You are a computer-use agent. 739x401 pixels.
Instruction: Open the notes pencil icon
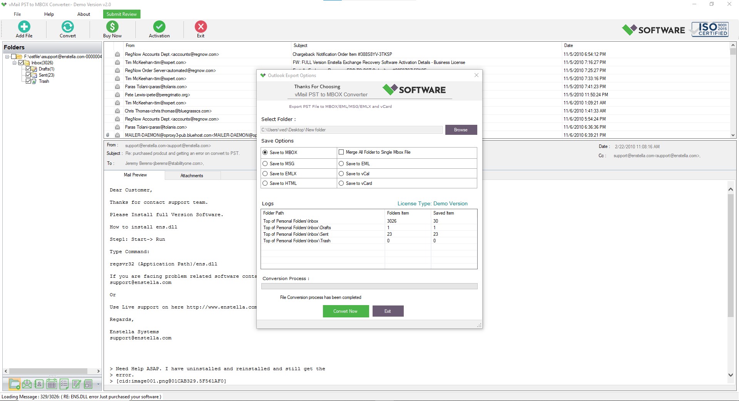pyautogui.click(x=76, y=384)
